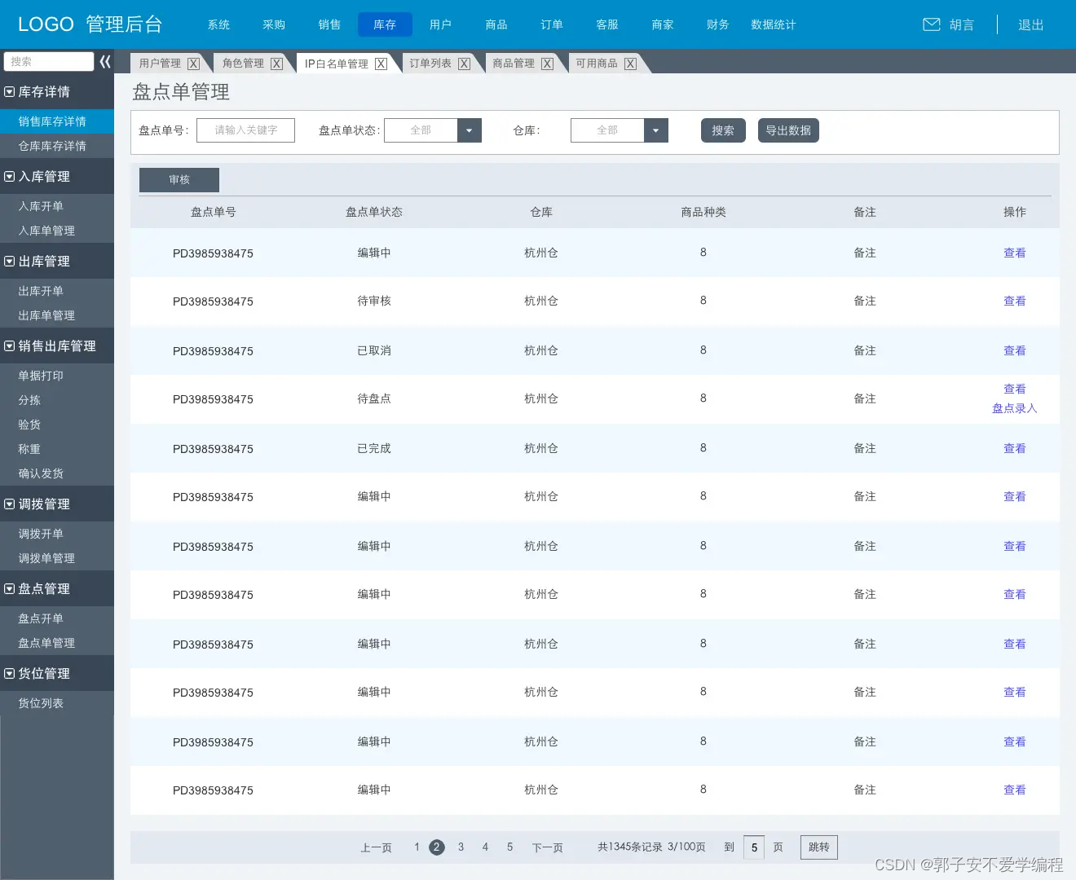Collapse the 销售出库管理 sidebar section
The height and width of the screenshot is (880, 1076).
[x=10, y=346]
